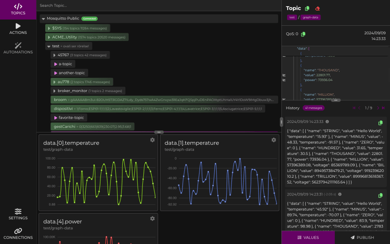Click chart icon beside THOUSAND power value
The width and height of the screenshot is (390, 244).
pyautogui.click(x=285, y=80)
